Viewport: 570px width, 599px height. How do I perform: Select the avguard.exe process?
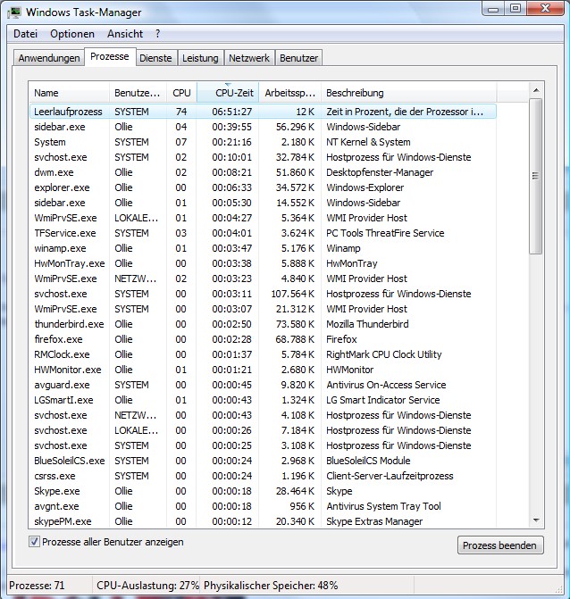pos(263,385)
